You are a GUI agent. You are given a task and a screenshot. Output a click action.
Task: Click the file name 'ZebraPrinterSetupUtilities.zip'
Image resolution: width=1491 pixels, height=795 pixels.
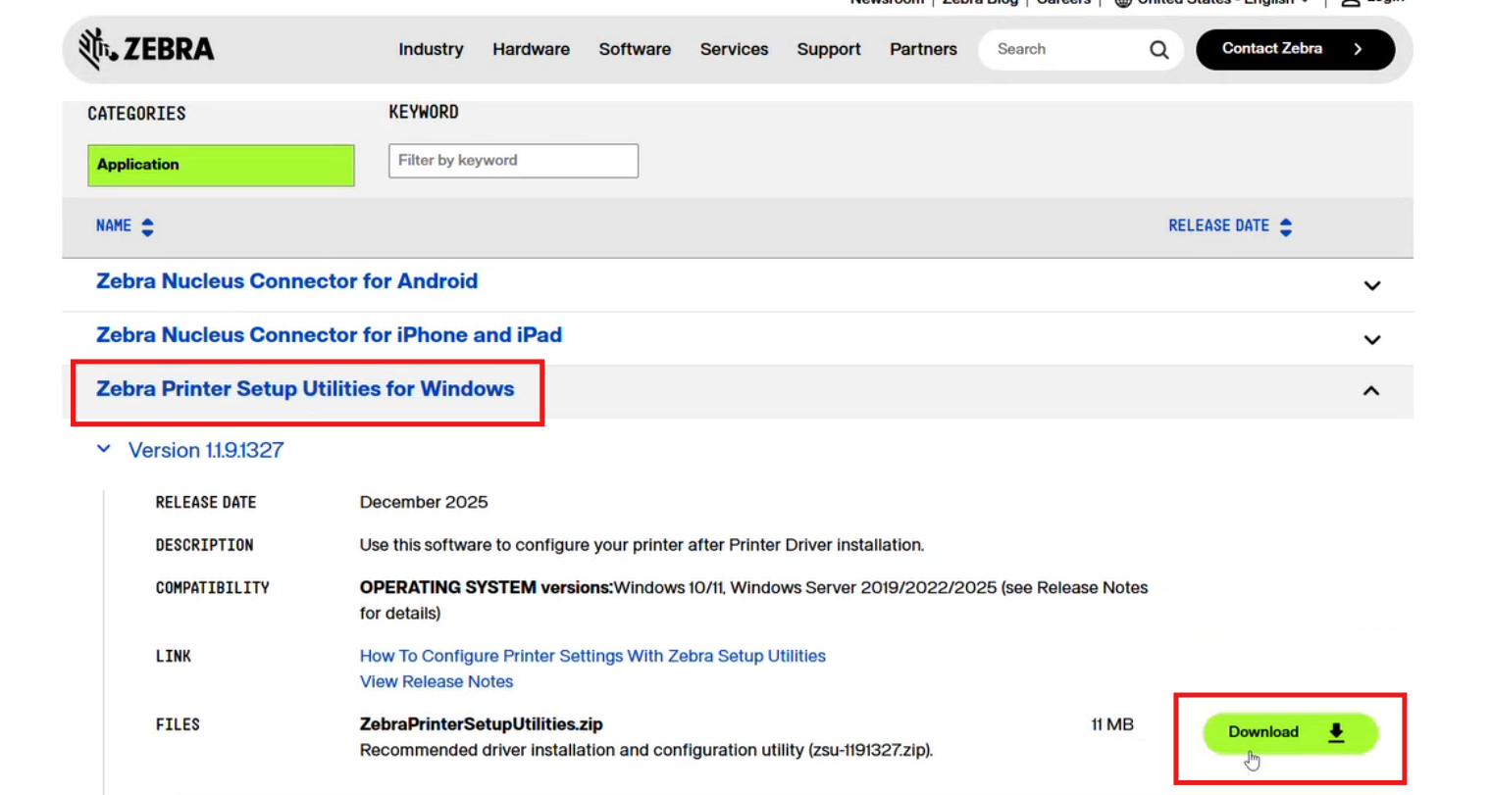pos(482,724)
